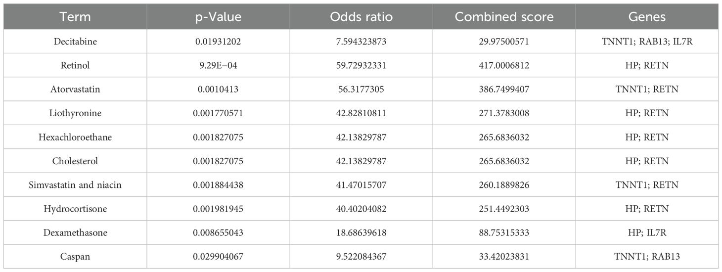
Task: Select the Genes column header
Action: (x=647, y=17)
